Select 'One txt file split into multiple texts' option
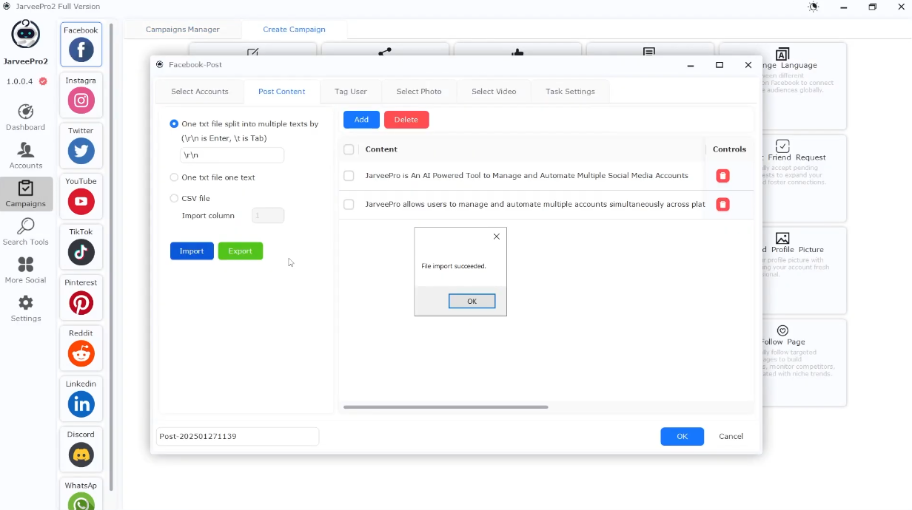 click(174, 124)
